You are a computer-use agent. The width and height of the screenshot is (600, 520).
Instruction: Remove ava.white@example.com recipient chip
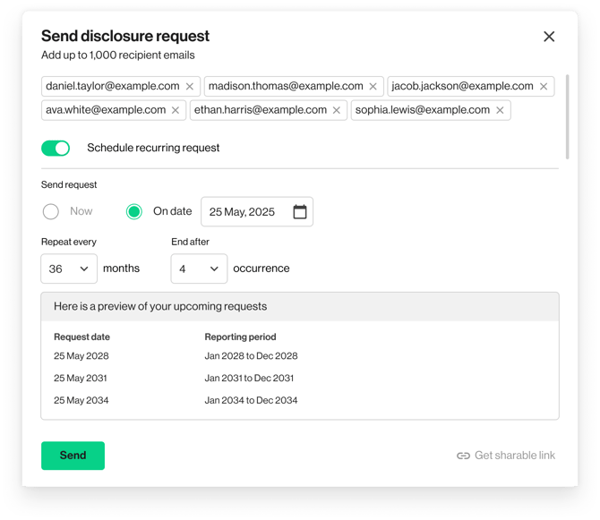[176, 110]
